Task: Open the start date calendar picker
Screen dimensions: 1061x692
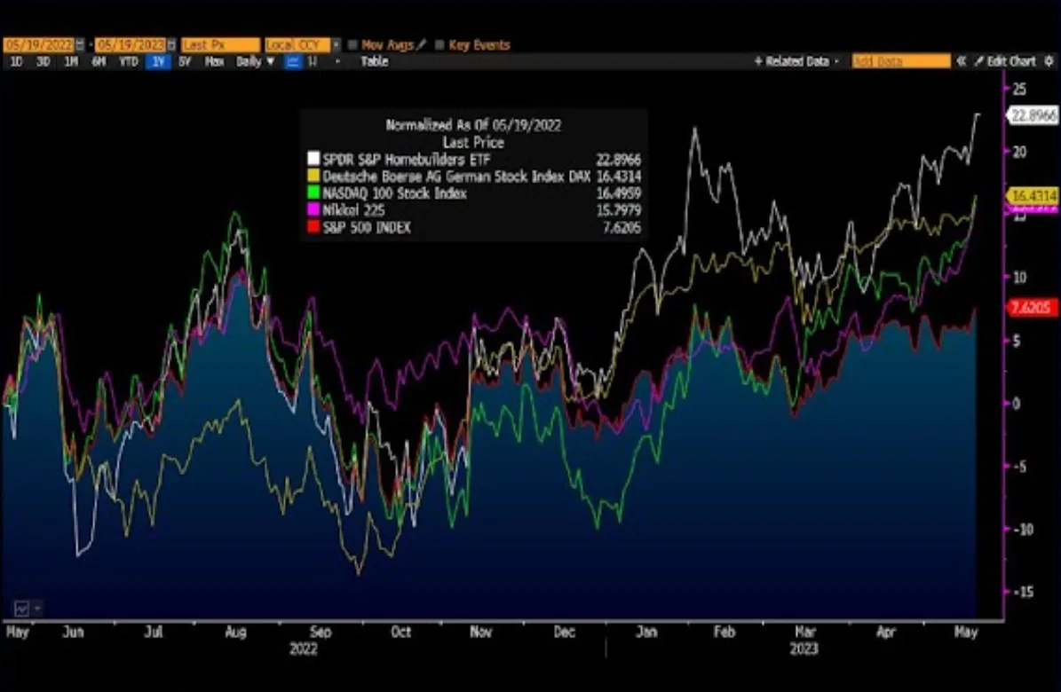Action: point(81,44)
